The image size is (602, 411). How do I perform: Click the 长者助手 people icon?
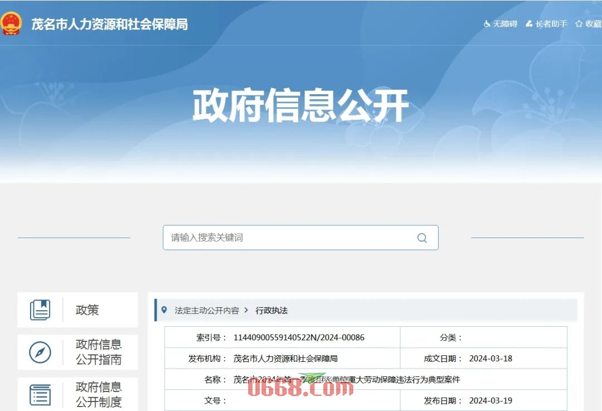click(x=529, y=24)
